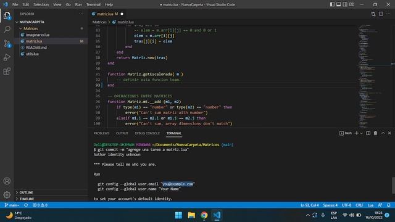Synchronize changes via status bar icon
This screenshot has height=222, width=395.
coord(26,205)
